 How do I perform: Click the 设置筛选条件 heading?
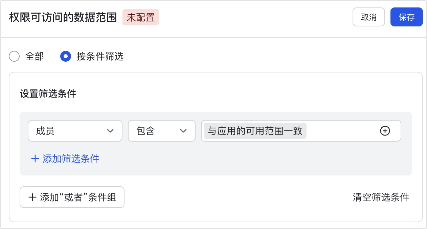[48, 93]
